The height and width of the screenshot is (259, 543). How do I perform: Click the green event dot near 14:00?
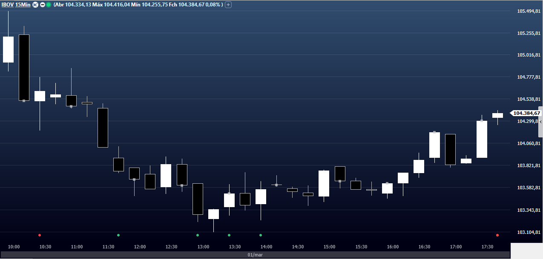(x=261, y=235)
